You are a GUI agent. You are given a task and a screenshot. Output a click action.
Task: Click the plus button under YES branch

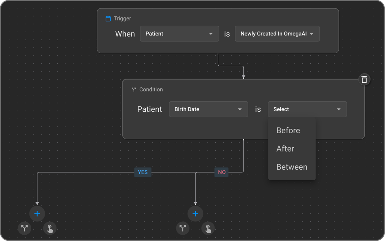click(x=37, y=214)
